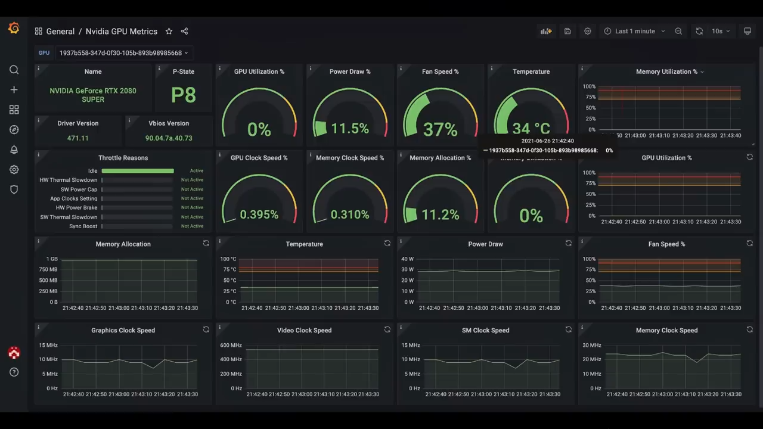
Task: Click the Memory Allocation % gauge title
Action: pyautogui.click(x=441, y=158)
